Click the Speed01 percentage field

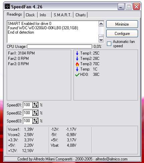[28, 105]
